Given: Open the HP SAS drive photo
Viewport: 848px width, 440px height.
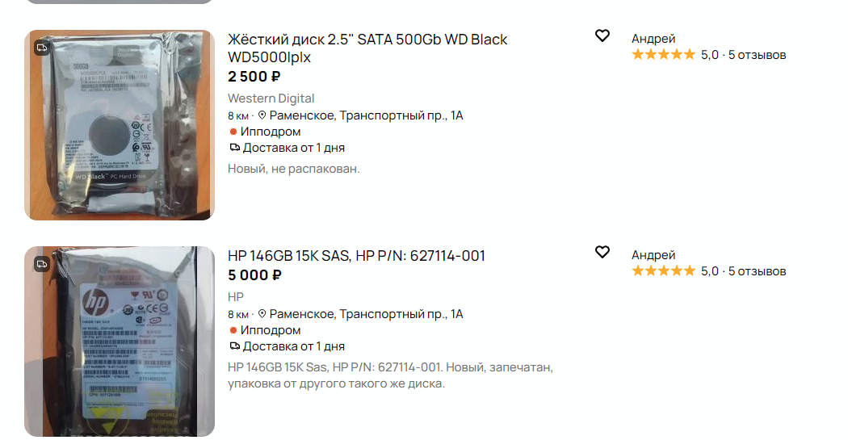Looking at the screenshot, I should [x=120, y=342].
